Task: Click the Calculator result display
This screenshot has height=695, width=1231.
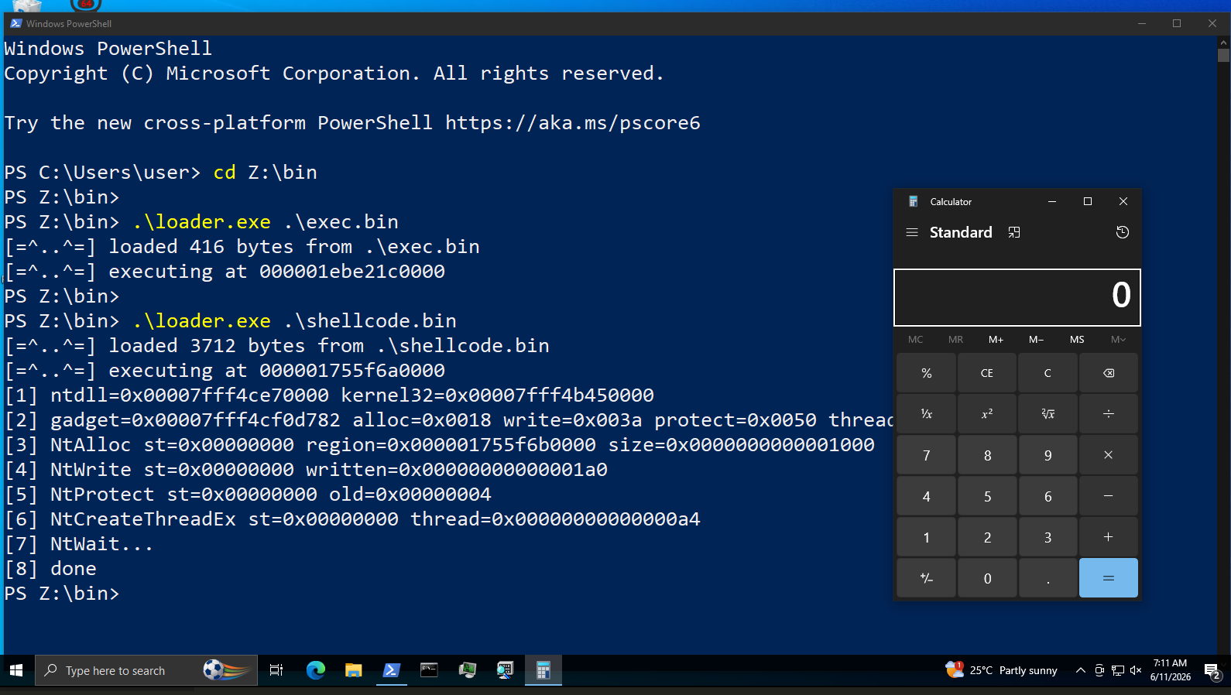Action: (x=1017, y=297)
